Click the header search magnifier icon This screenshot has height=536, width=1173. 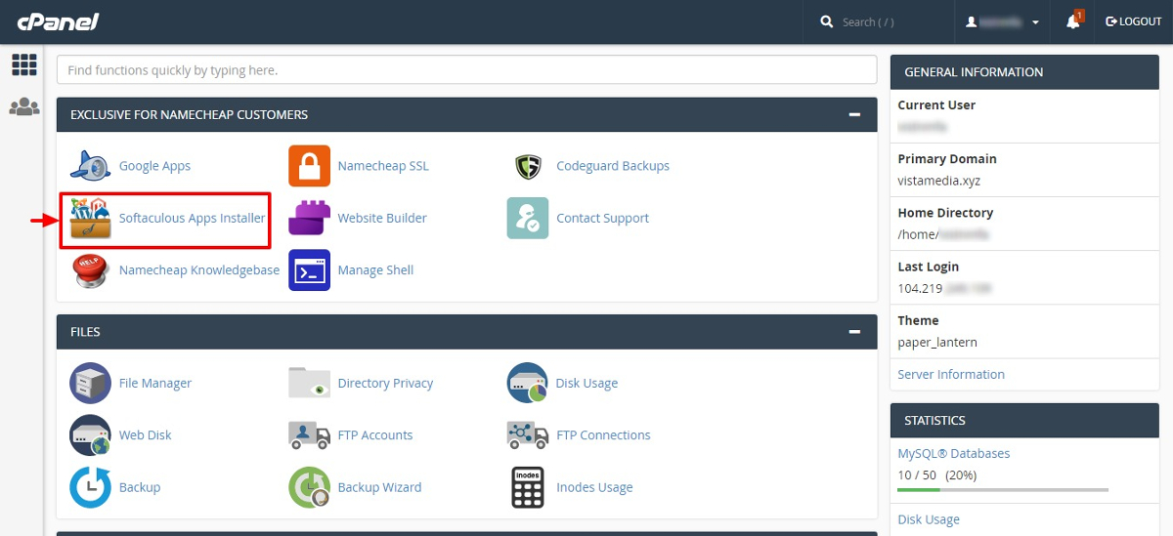click(827, 21)
